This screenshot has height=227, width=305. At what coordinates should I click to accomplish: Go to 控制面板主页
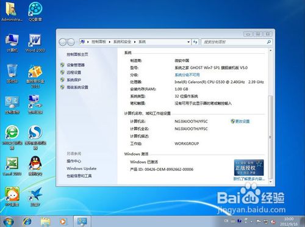click(77, 54)
